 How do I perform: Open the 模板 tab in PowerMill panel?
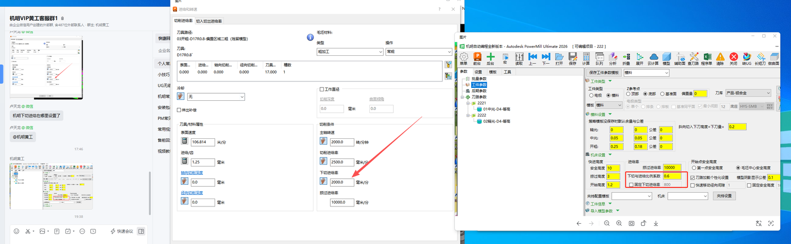click(493, 72)
